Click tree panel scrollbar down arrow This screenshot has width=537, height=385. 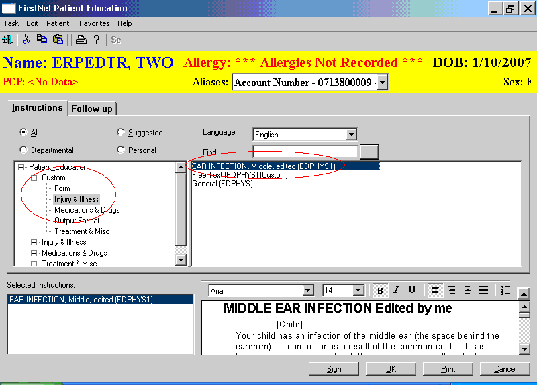(181, 260)
